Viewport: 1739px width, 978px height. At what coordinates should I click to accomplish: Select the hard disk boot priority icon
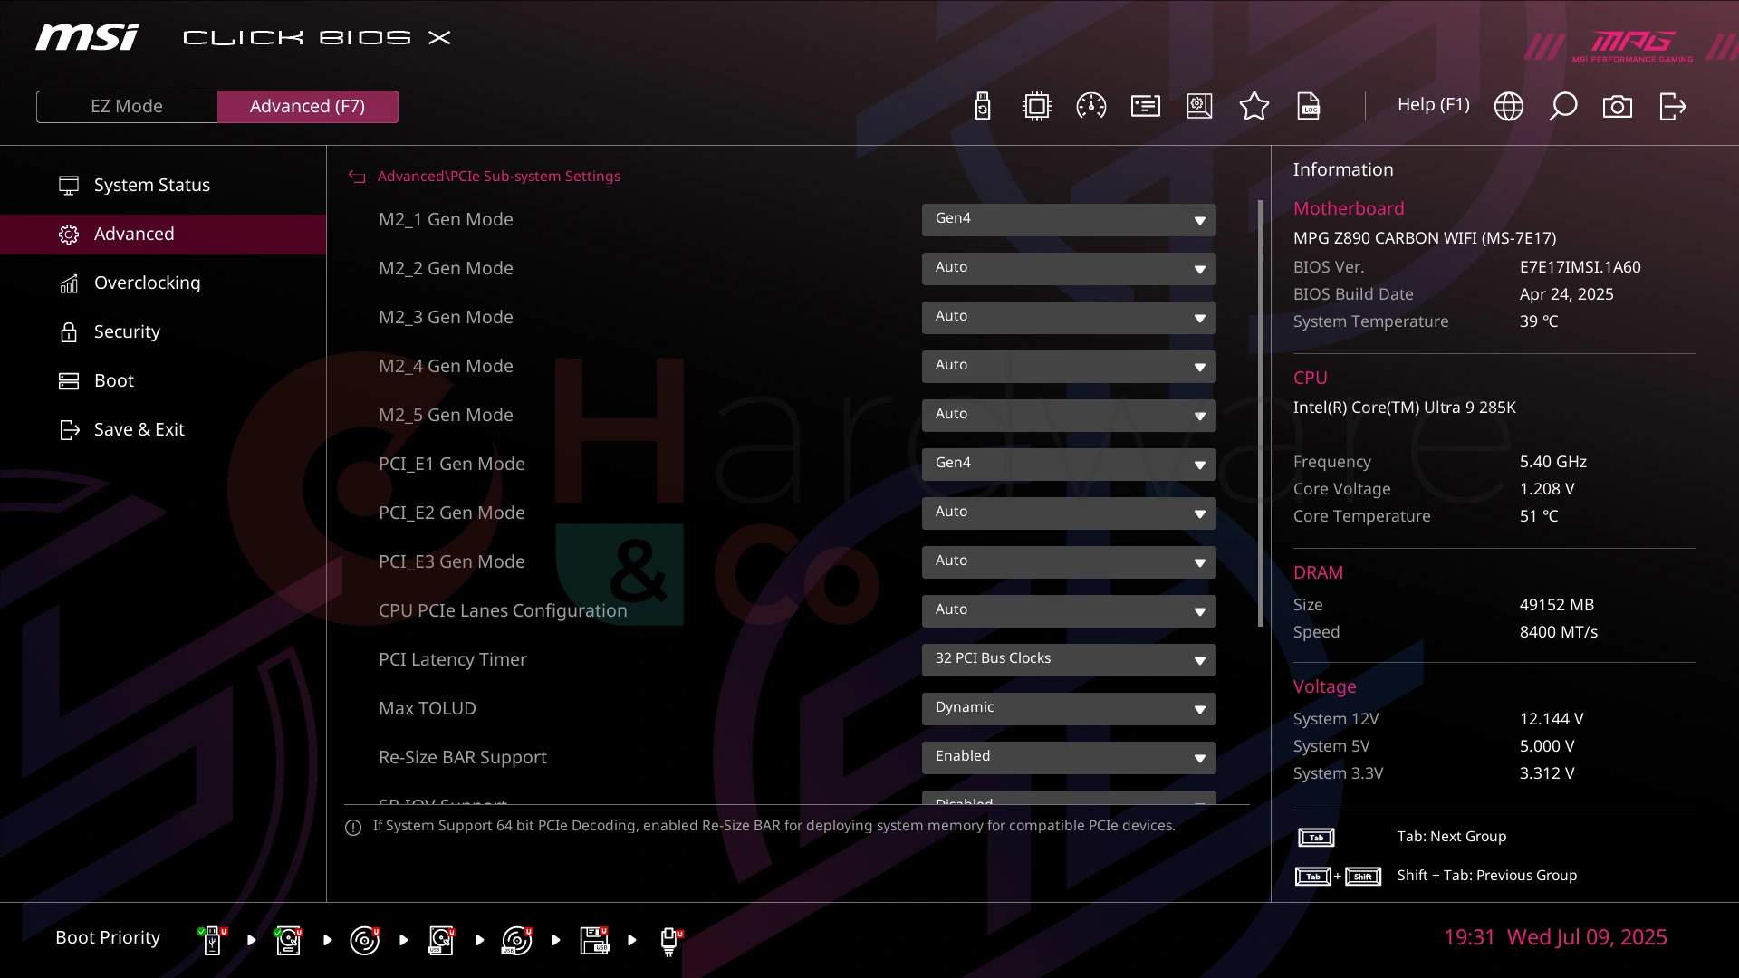point(288,940)
